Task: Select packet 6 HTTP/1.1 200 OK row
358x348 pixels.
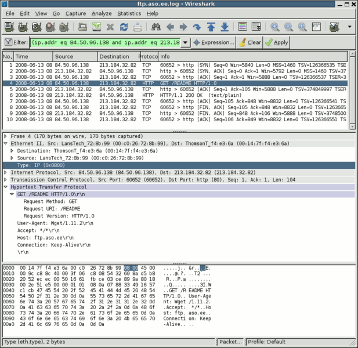Action: point(175,95)
